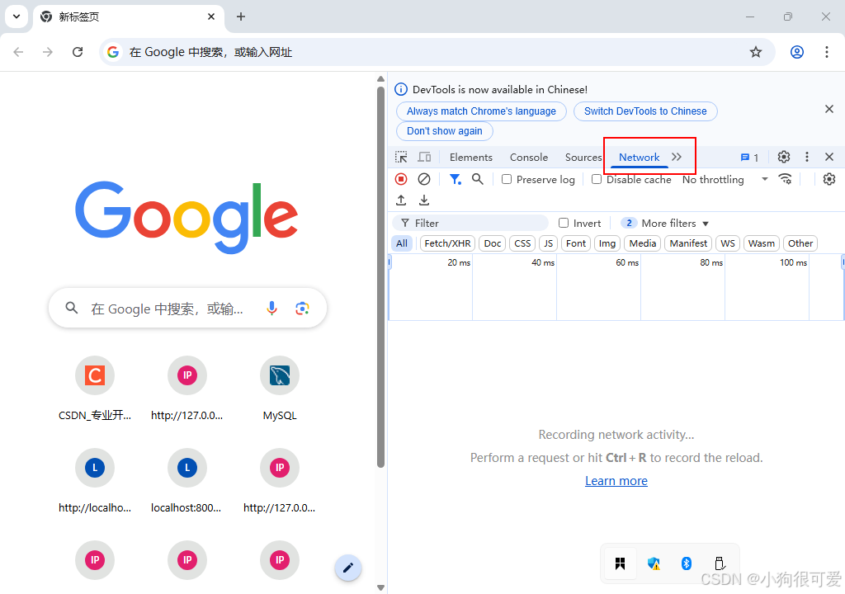Open DevTools three-dot customize menu

[x=807, y=157]
